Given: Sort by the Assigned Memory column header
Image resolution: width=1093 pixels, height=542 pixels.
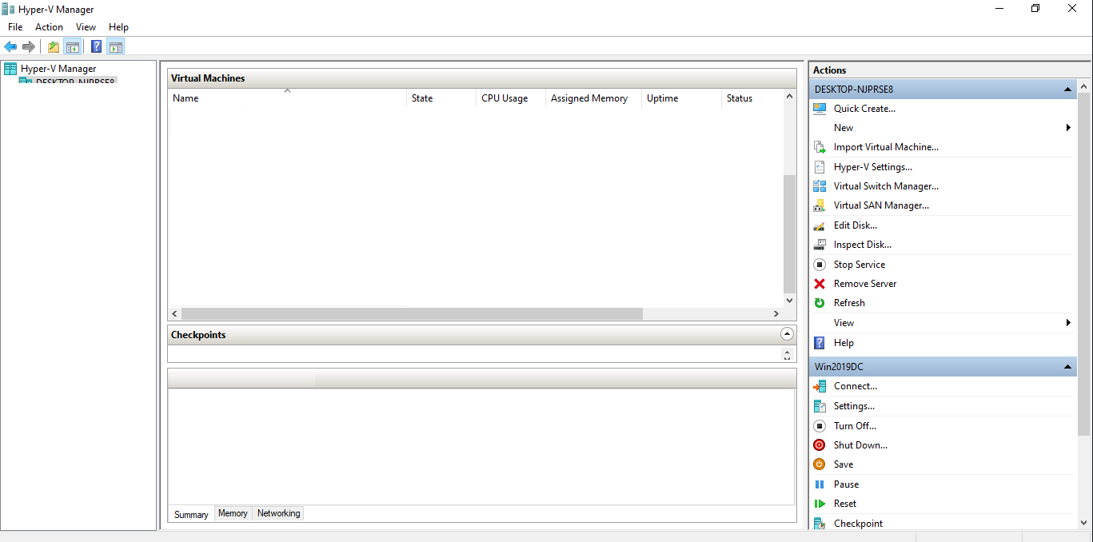Looking at the screenshot, I should tap(594, 98).
